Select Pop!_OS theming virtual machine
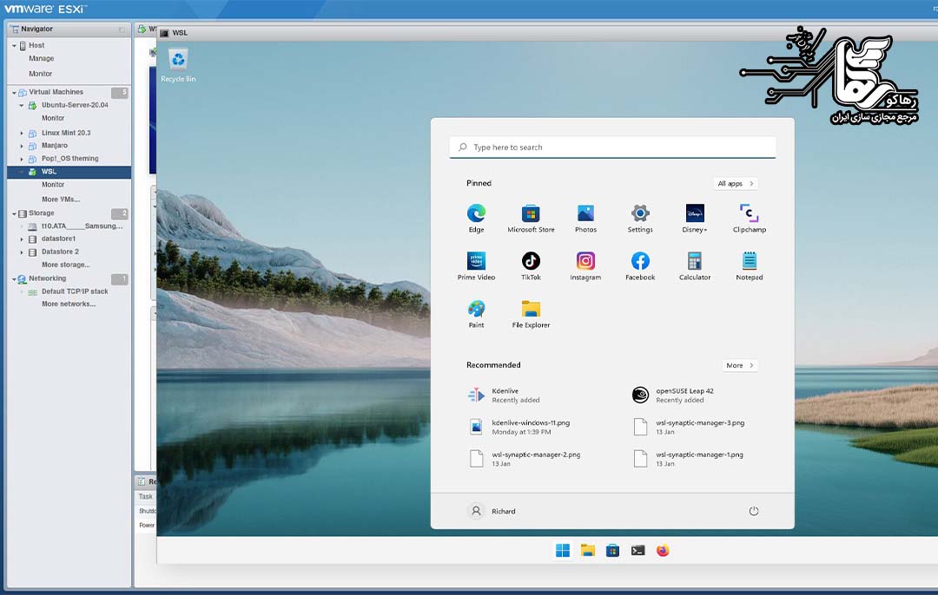This screenshot has height=595, width=938. click(x=69, y=159)
